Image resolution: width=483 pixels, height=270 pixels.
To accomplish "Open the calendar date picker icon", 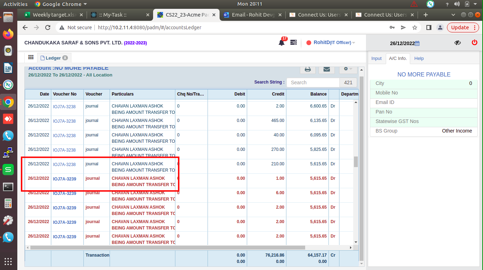I will point(417,43).
